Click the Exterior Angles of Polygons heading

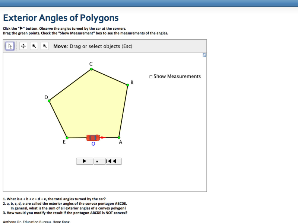[x=60, y=17]
